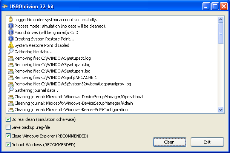Viewport: 230px width, 153px height.
Task: Enable Save backup .reg-file option
Action: click(8, 127)
